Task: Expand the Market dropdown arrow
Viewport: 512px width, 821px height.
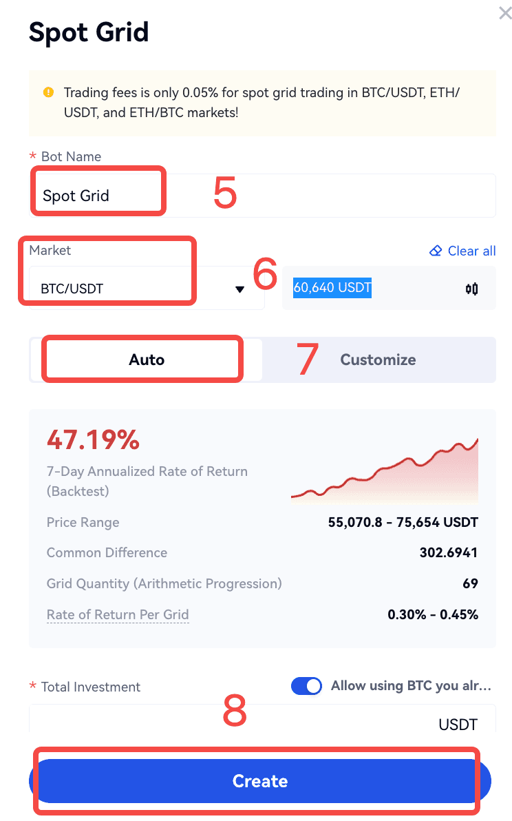Action: [239, 289]
